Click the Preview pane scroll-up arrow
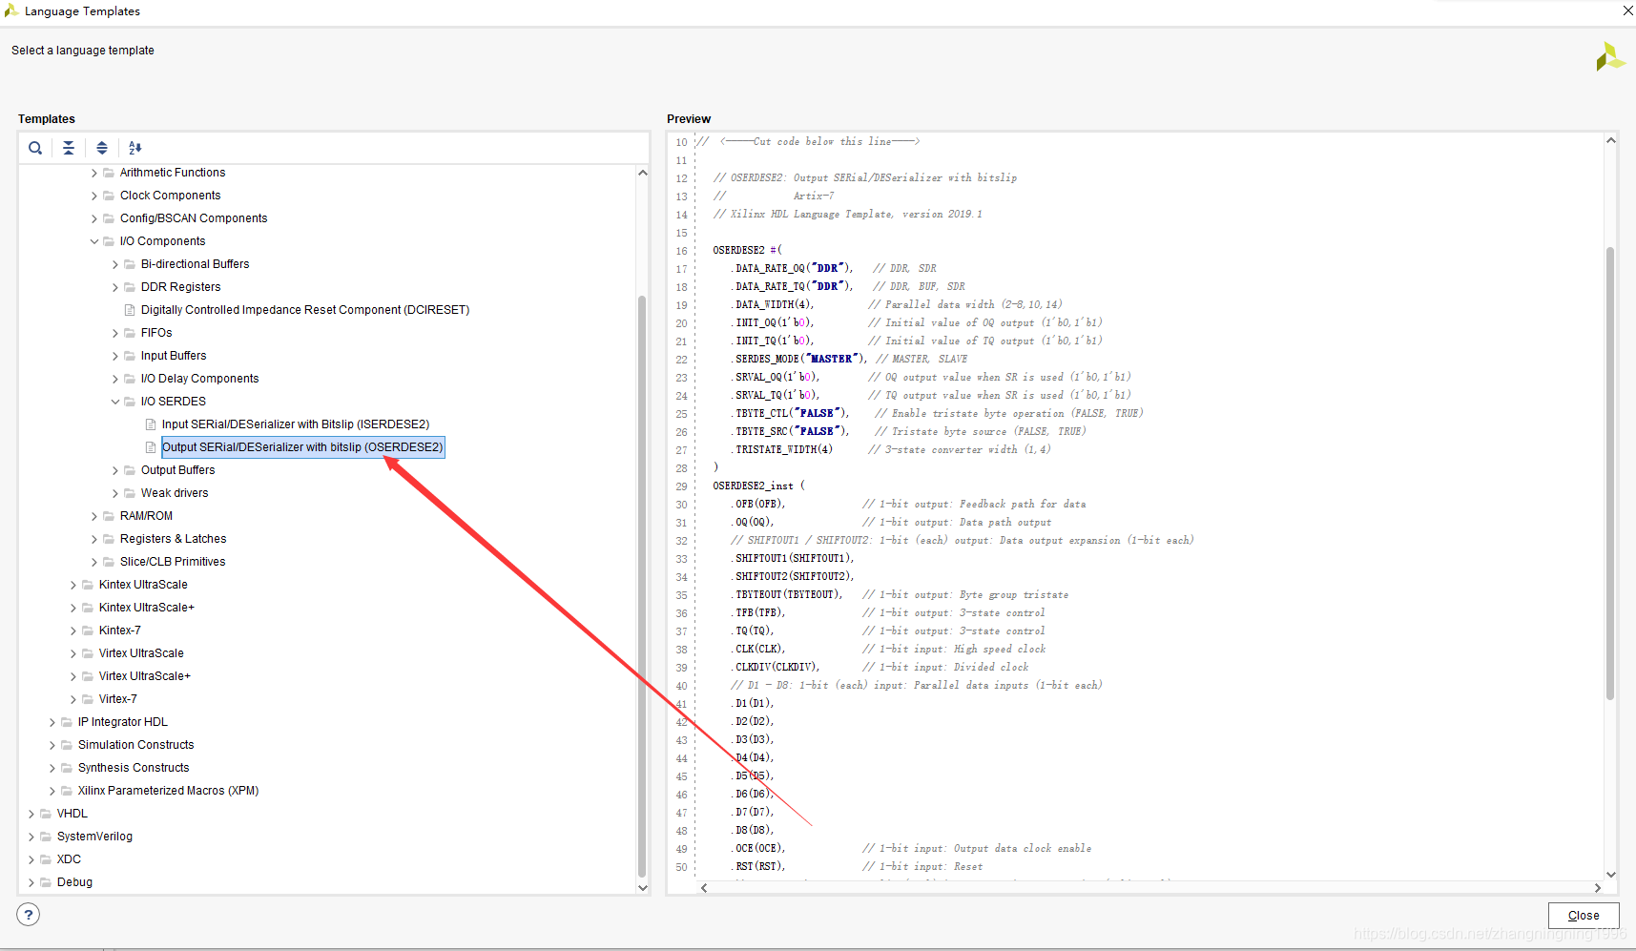1636x951 pixels. point(1610,140)
